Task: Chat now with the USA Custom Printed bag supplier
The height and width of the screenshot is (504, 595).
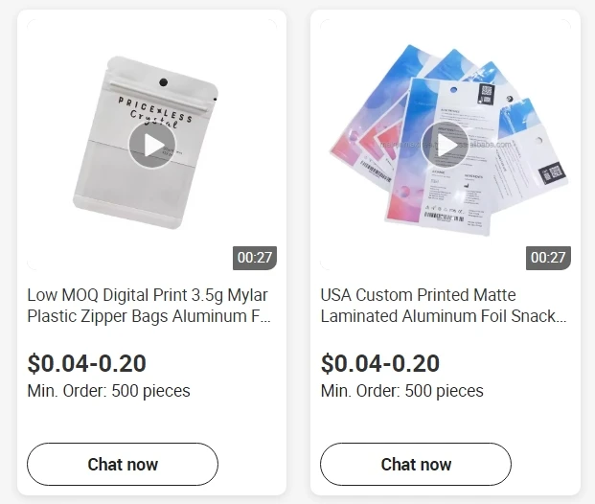Action: (x=416, y=465)
